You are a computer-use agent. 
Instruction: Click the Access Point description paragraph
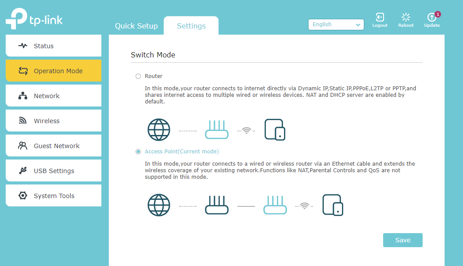click(280, 170)
